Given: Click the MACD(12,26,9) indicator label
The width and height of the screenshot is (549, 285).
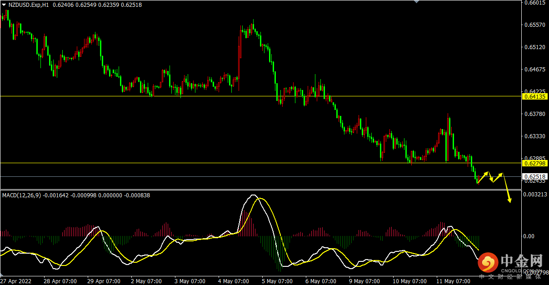Looking at the screenshot, I should (x=22, y=195).
